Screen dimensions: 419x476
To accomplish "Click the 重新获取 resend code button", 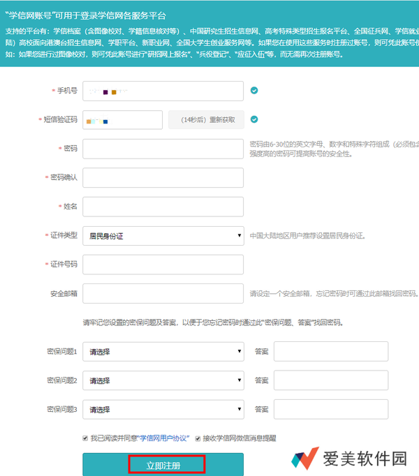I will 206,120.
